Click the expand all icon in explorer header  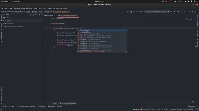pos(33,15)
